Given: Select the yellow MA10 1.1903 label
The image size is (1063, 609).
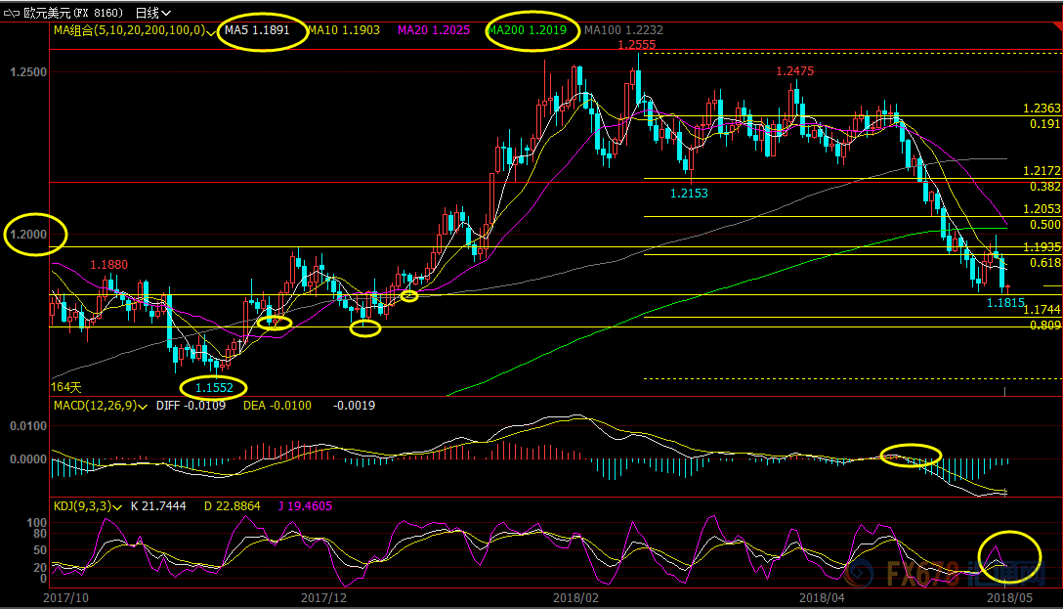Looking at the screenshot, I should pos(342,30).
